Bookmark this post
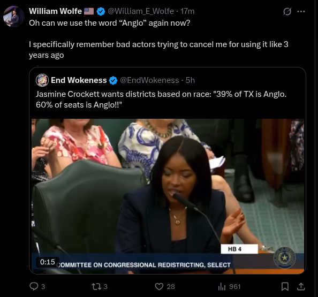 click(x=285, y=286)
